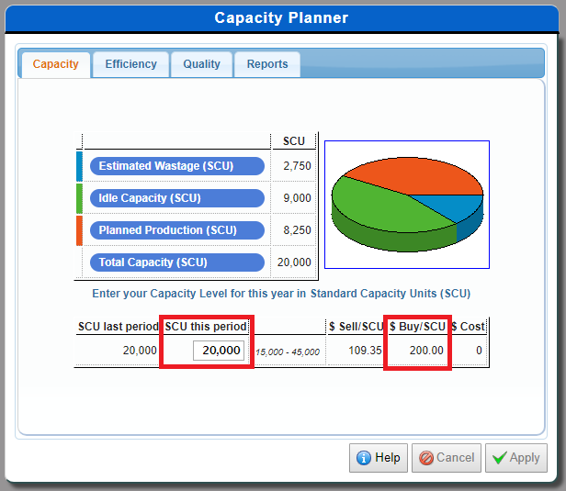Click blue color swatch beside Estimated Wastage

(79, 166)
